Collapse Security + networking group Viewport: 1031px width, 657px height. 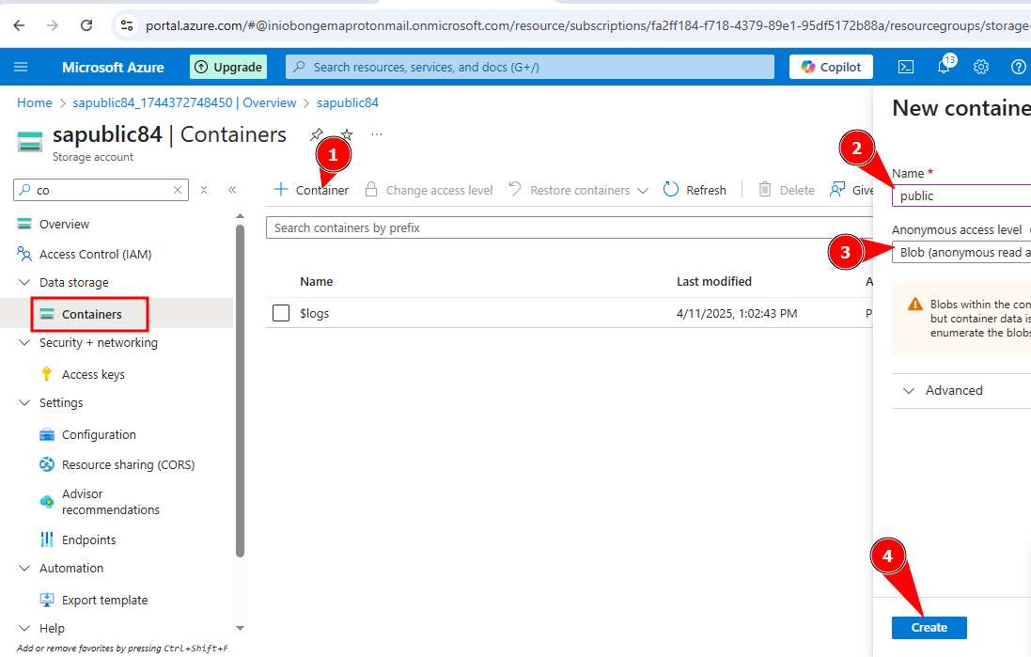pyautogui.click(x=24, y=343)
